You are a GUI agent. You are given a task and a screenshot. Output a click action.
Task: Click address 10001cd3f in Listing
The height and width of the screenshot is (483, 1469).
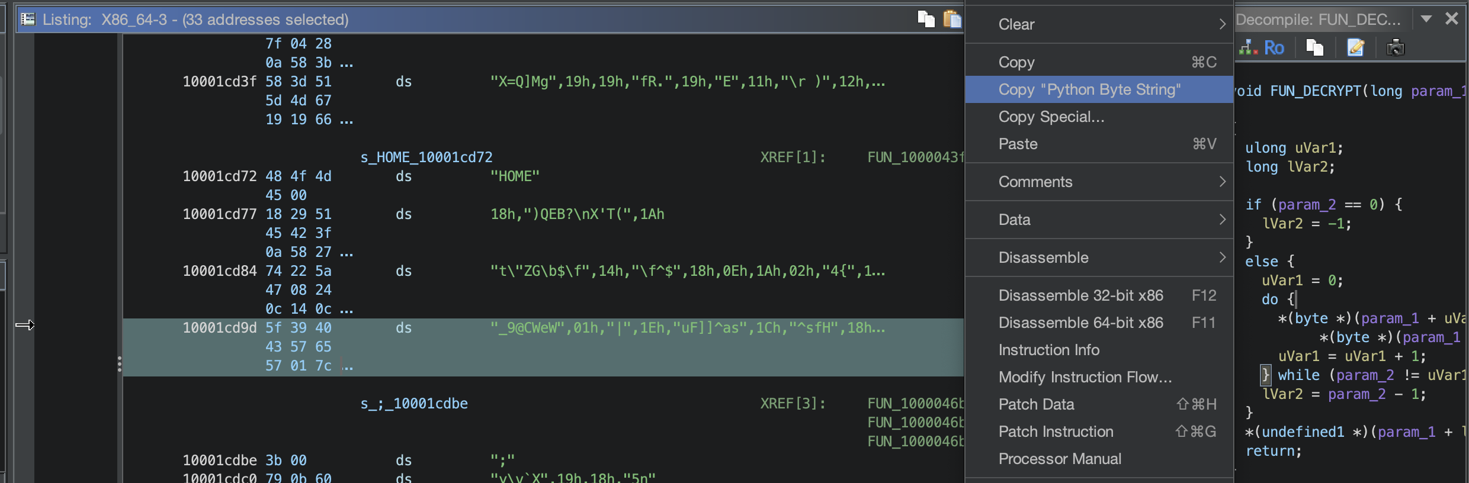click(219, 82)
